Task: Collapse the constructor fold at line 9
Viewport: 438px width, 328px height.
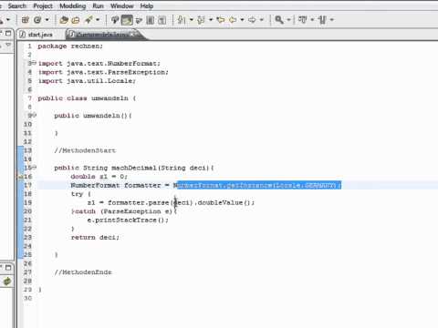Action: pos(35,116)
